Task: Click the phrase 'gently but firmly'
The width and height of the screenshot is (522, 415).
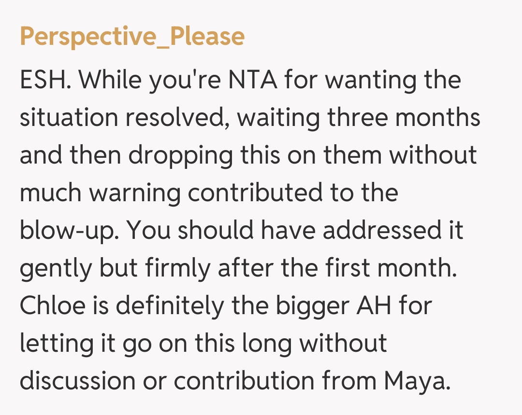Action: [115, 268]
